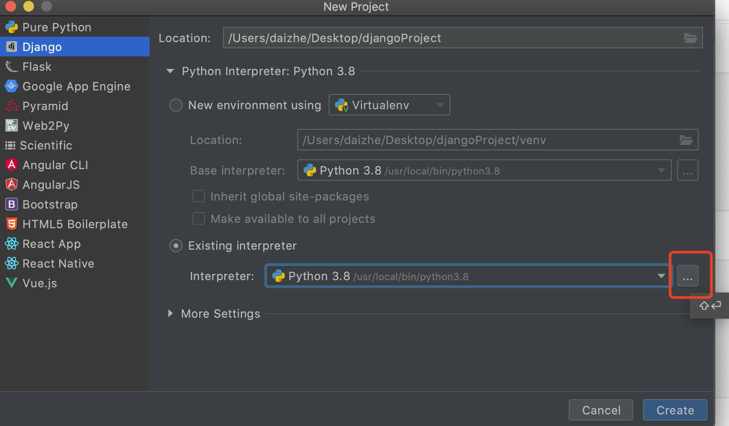
Task: Open ellipsis button beside existing Interpreter
Action: point(688,276)
